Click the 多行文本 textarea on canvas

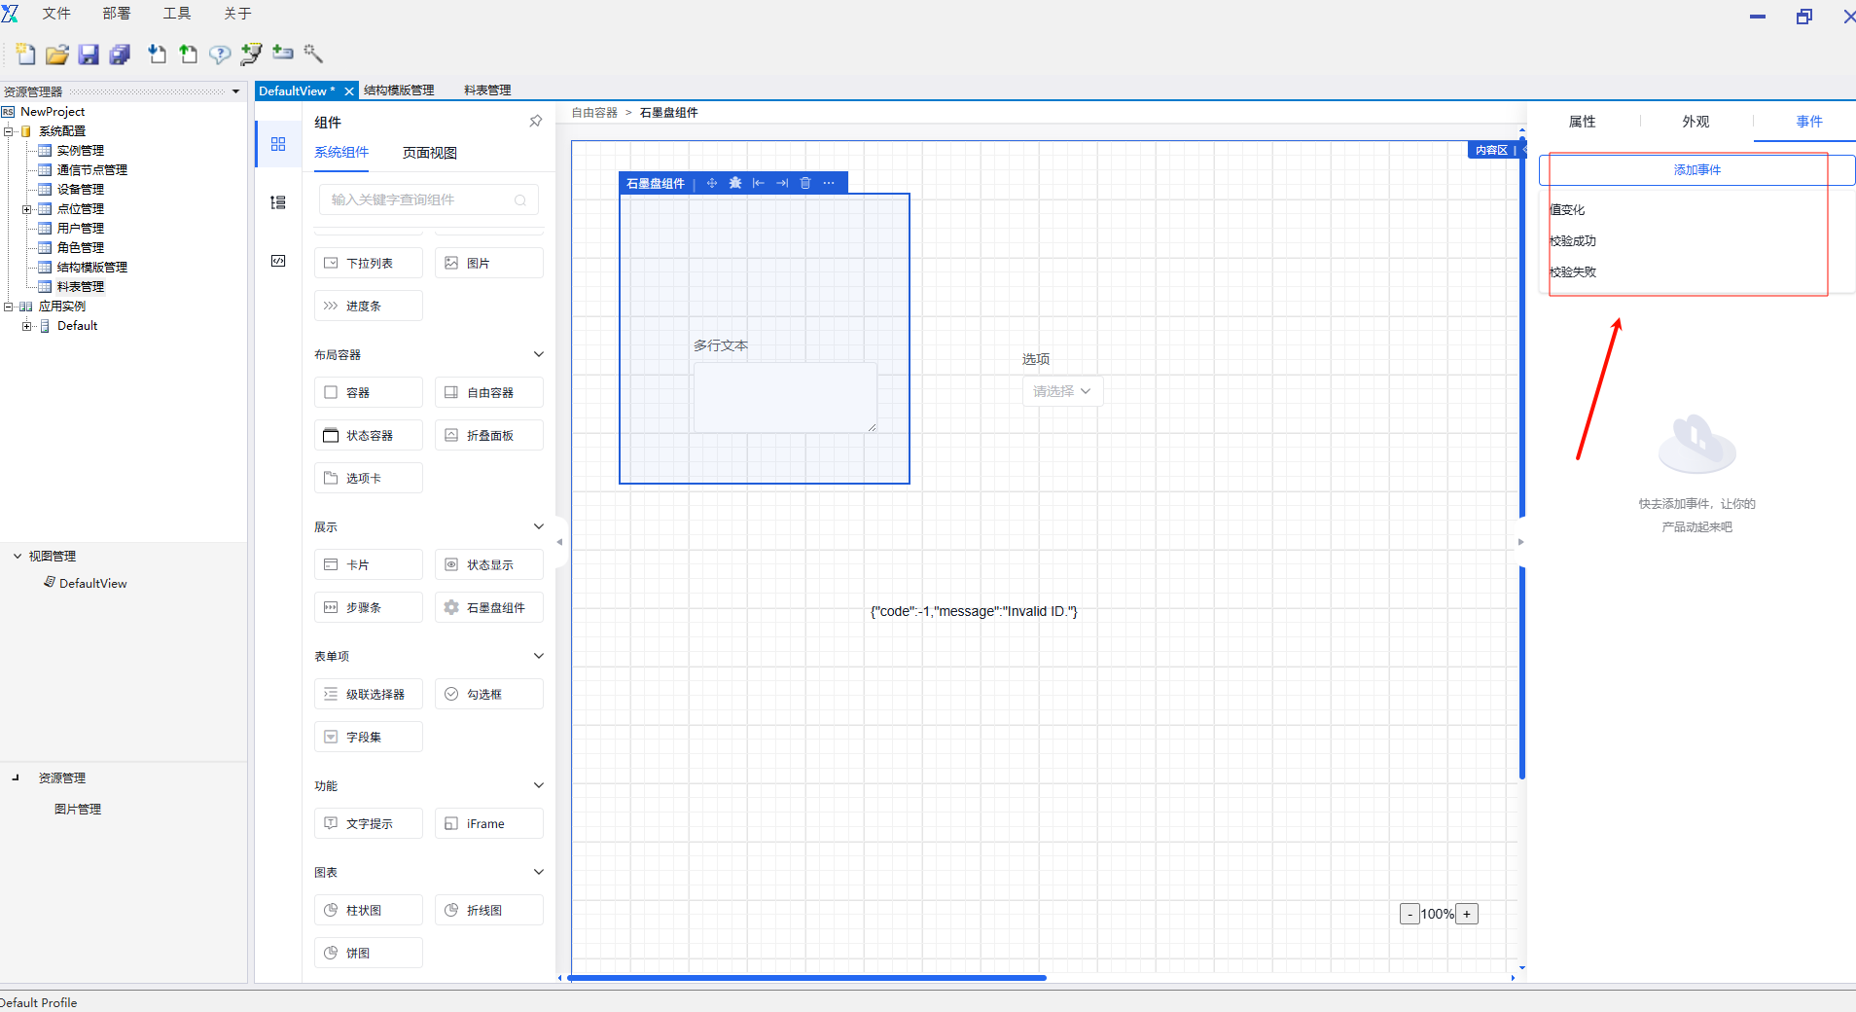pyautogui.click(x=785, y=398)
